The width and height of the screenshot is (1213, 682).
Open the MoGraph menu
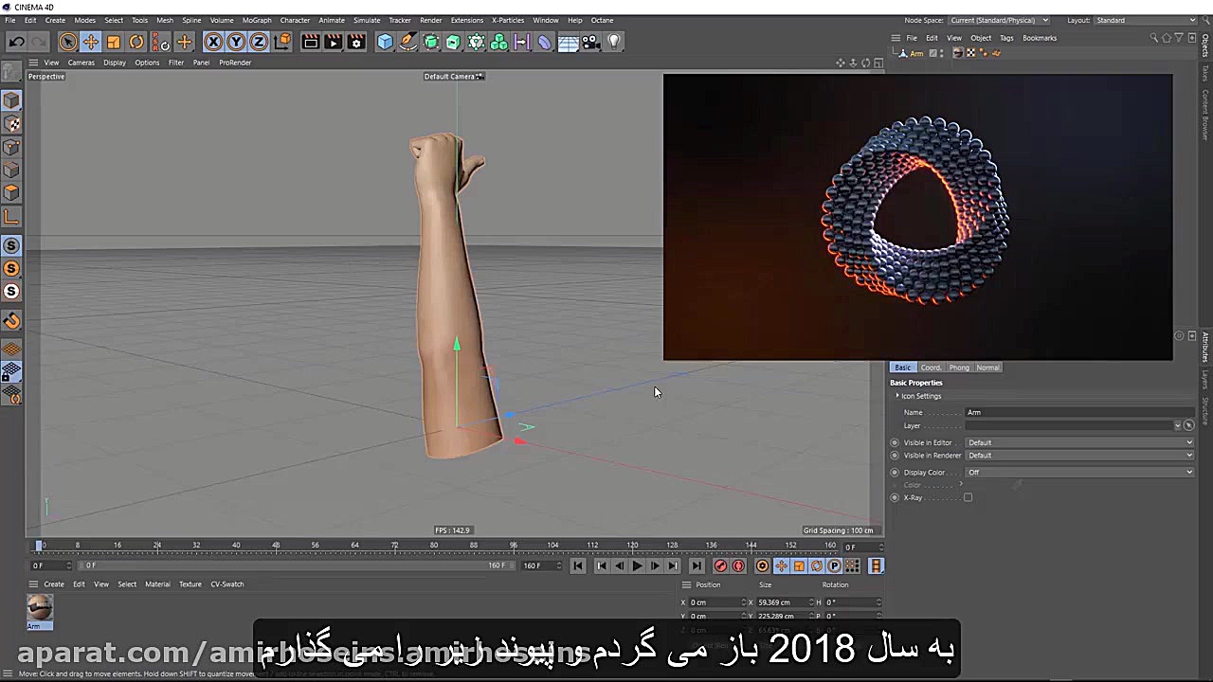click(256, 20)
